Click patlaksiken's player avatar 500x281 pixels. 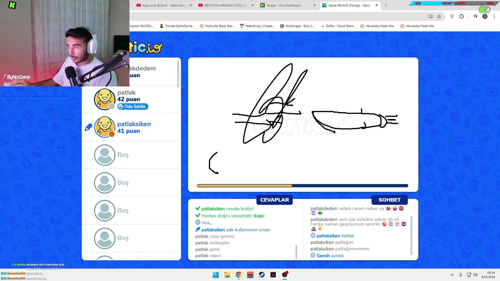(105, 127)
